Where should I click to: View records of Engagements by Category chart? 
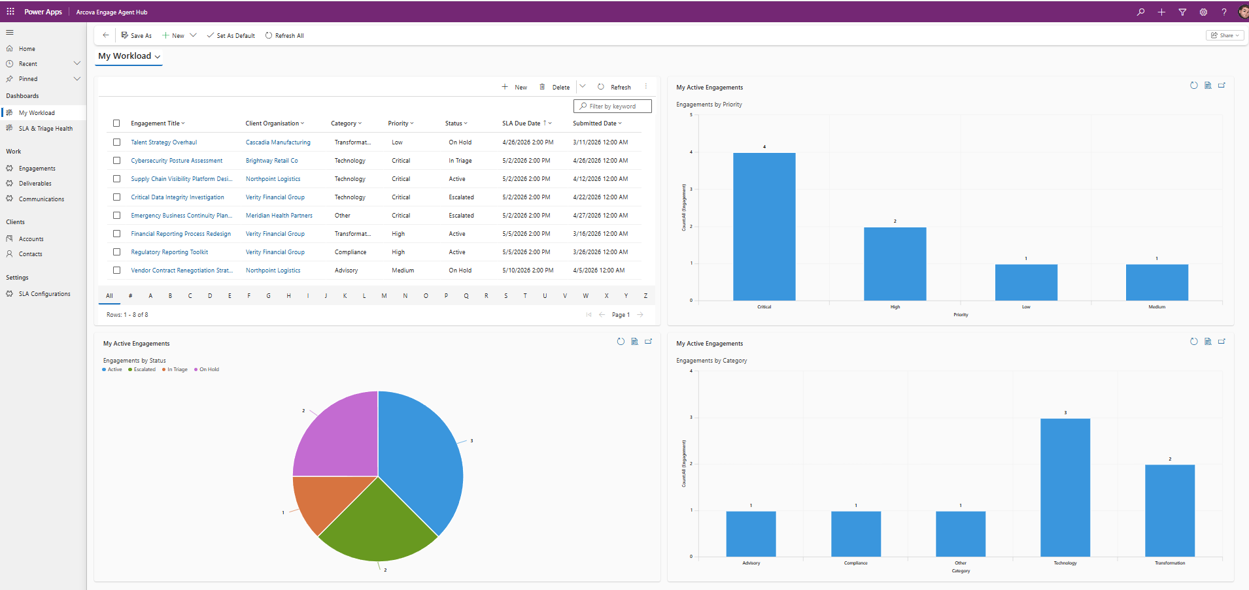pos(1208,342)
